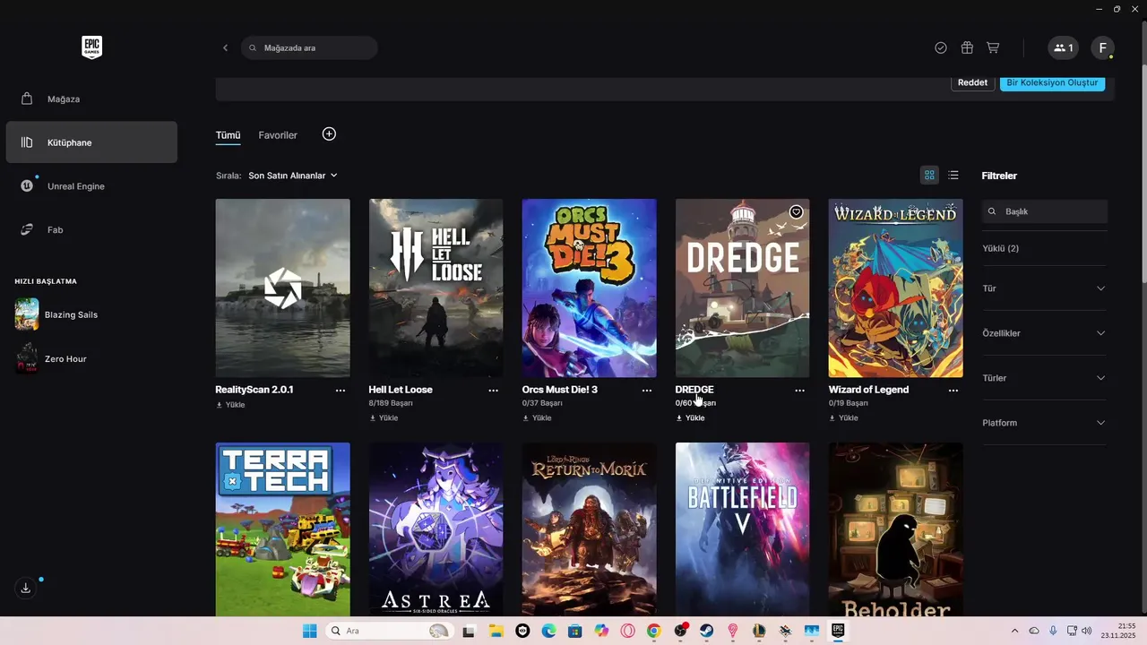This screenshot has width=1147, height=645.
Task: Go back with the back arrow
Action: [x=225, y=47]
